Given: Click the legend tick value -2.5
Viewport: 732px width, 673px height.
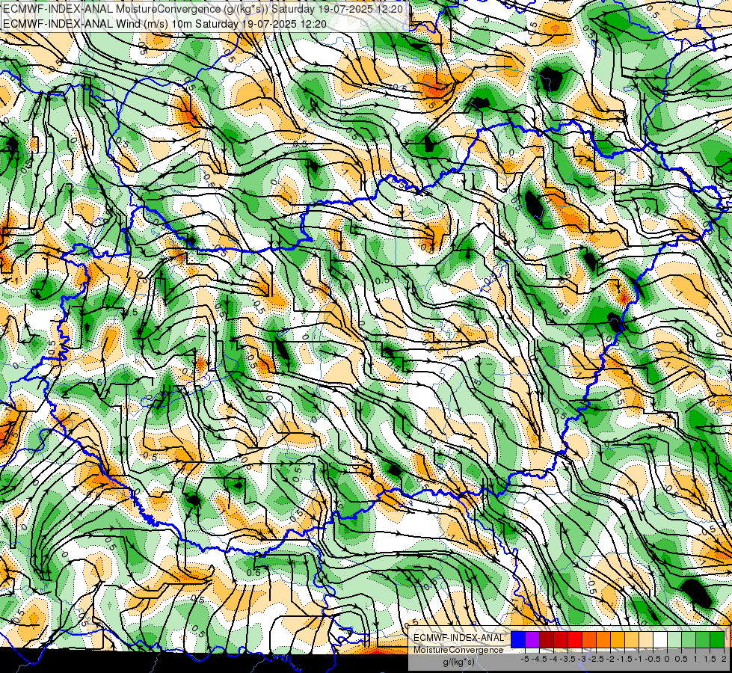Looking at the screenshot, I should pyautogui.click(x=596, y=659).
